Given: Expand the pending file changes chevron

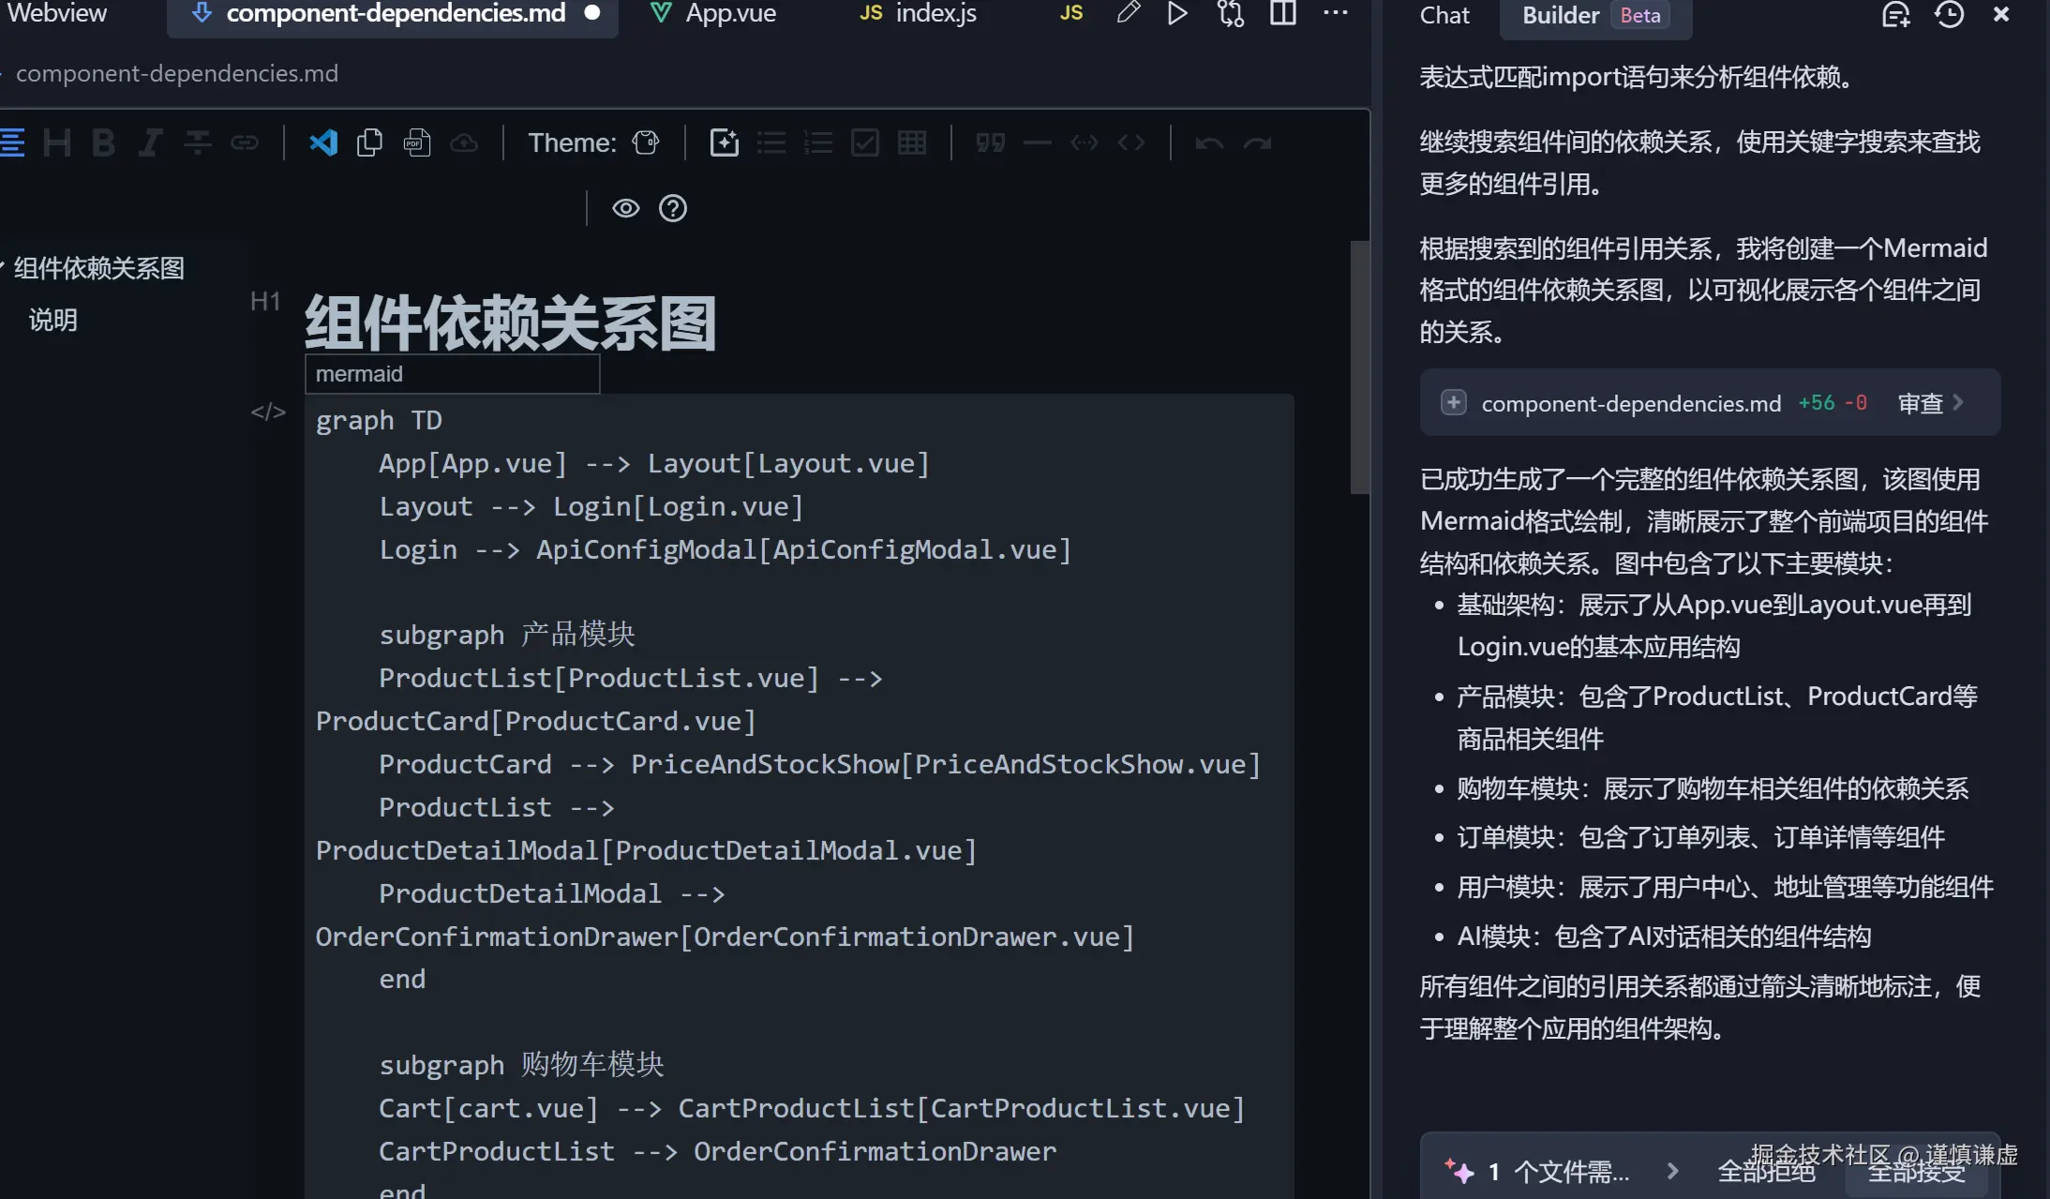Looking at the screenshot, I should coord(1675,1171).
